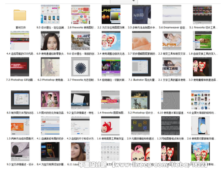Select the 6.3 Photoshop file thumbnail

(50, 67)
